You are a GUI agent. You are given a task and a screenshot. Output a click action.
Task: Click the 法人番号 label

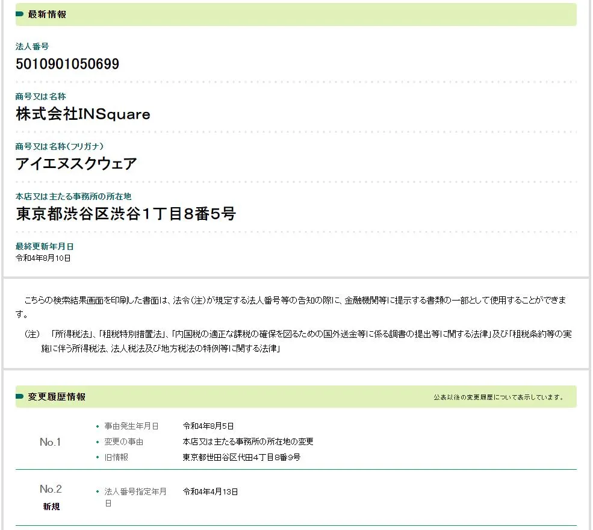[32, 46]
